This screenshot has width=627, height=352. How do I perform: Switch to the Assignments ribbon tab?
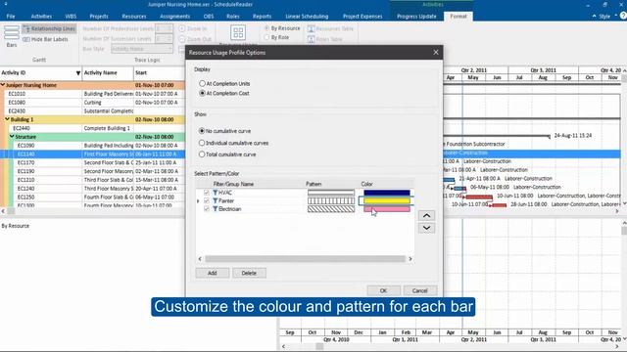(174, 17)
